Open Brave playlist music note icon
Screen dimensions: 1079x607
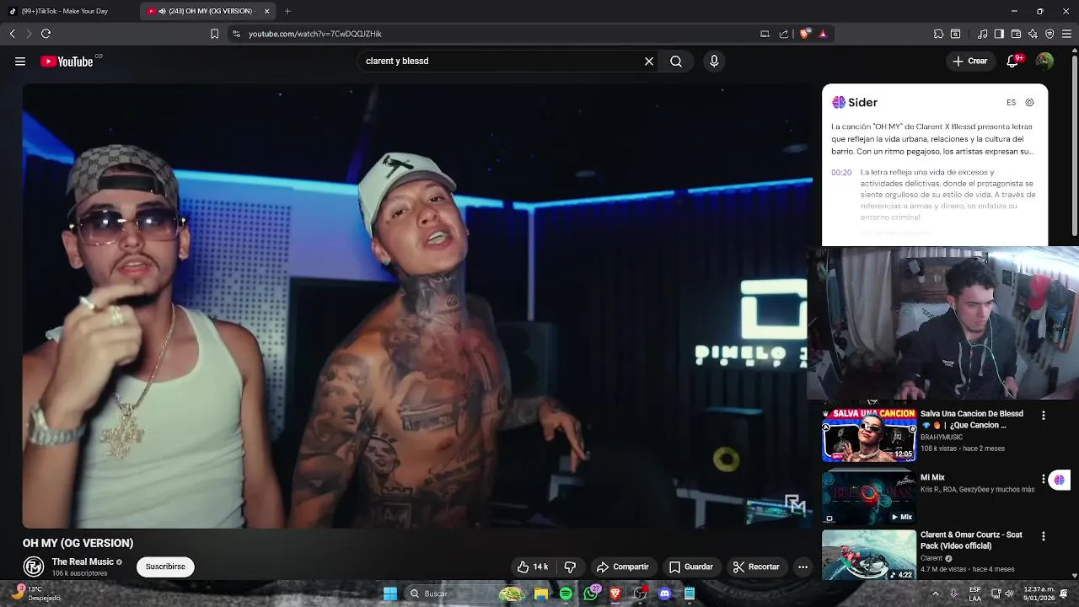click(x=983, y=34)
